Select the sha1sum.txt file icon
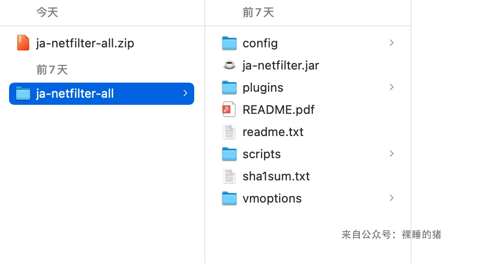 click(x=229, y=176)
